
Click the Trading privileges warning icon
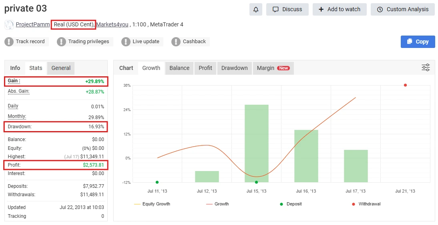click(x=61, y=42)
